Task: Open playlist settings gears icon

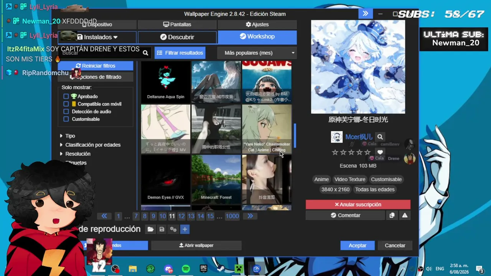Action: click(173, 229)
